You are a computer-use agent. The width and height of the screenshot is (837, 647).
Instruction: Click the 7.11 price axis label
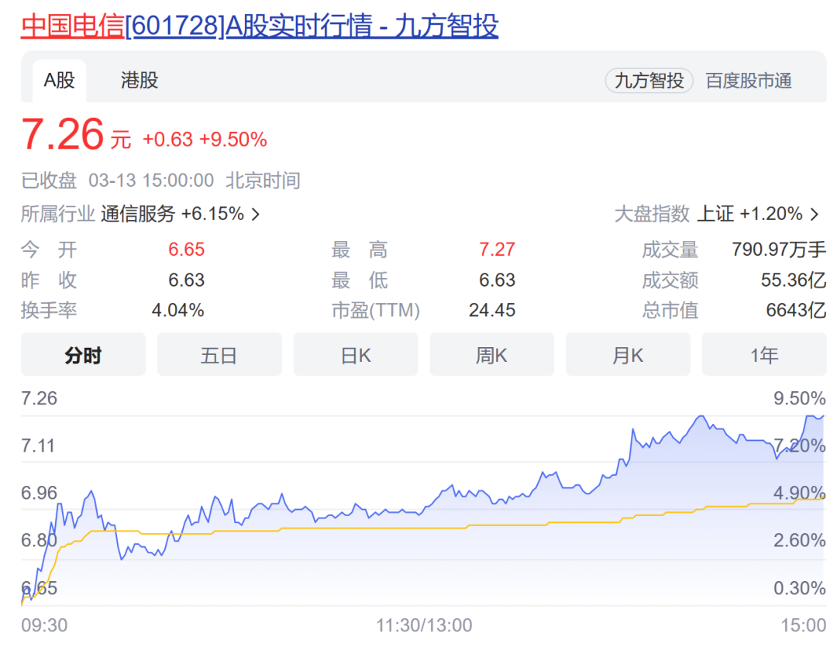pos(38,446)
